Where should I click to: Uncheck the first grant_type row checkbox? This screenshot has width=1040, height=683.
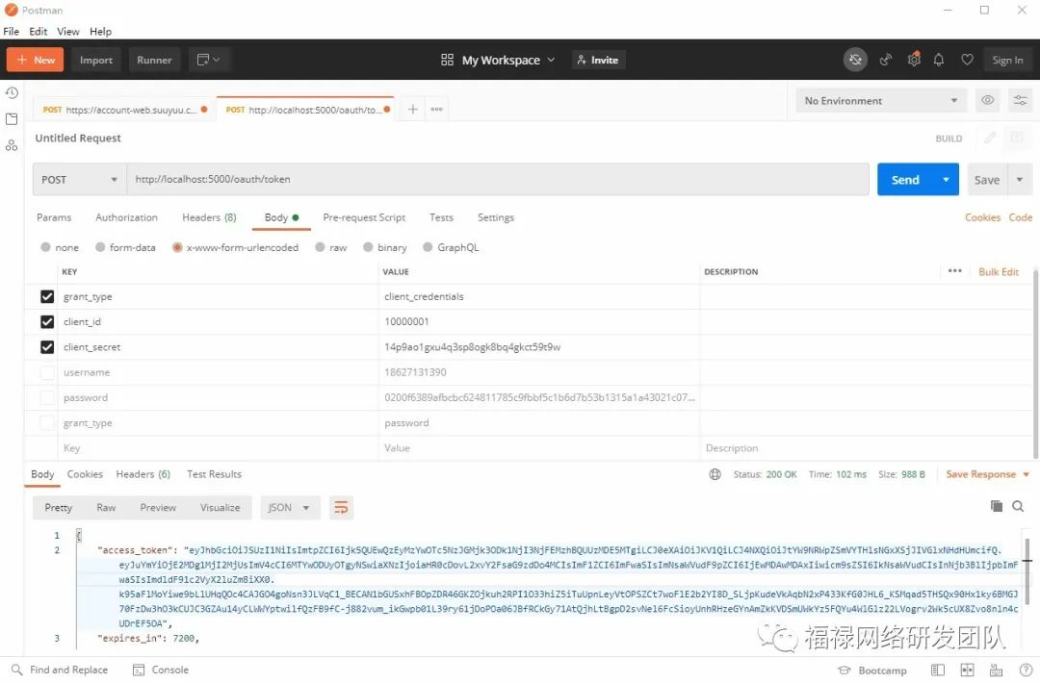pos(47,297)
